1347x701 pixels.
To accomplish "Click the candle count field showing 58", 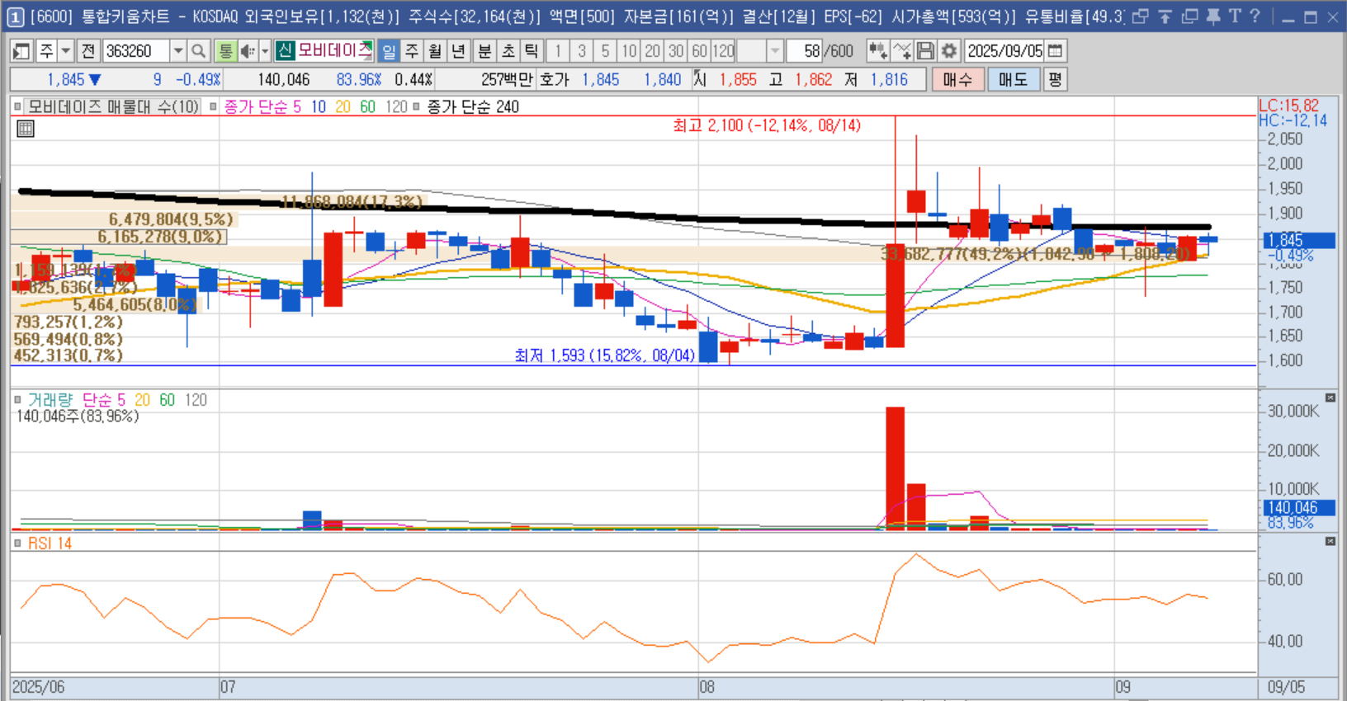I will click(806, 51).
